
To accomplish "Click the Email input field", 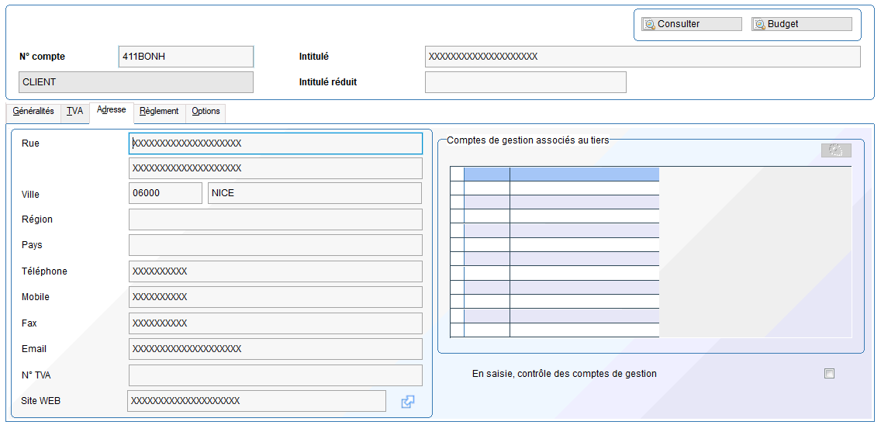I will pyautogui.click(x=275, y=348).
